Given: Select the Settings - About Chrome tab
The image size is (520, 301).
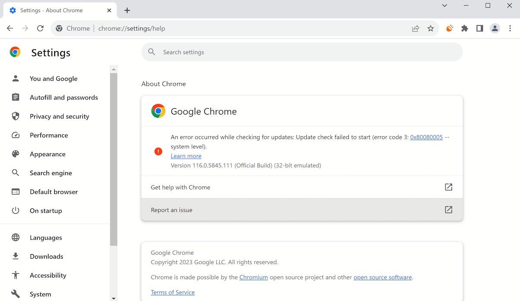Looking at the screenshot, I should [52, 10].
